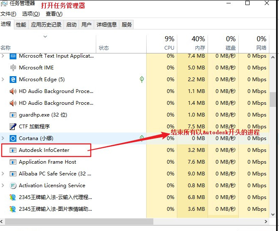Screen dimensions: 279x231
Task: Expand the Cortana (小娜) process group
Action: [x=3, y=138]
